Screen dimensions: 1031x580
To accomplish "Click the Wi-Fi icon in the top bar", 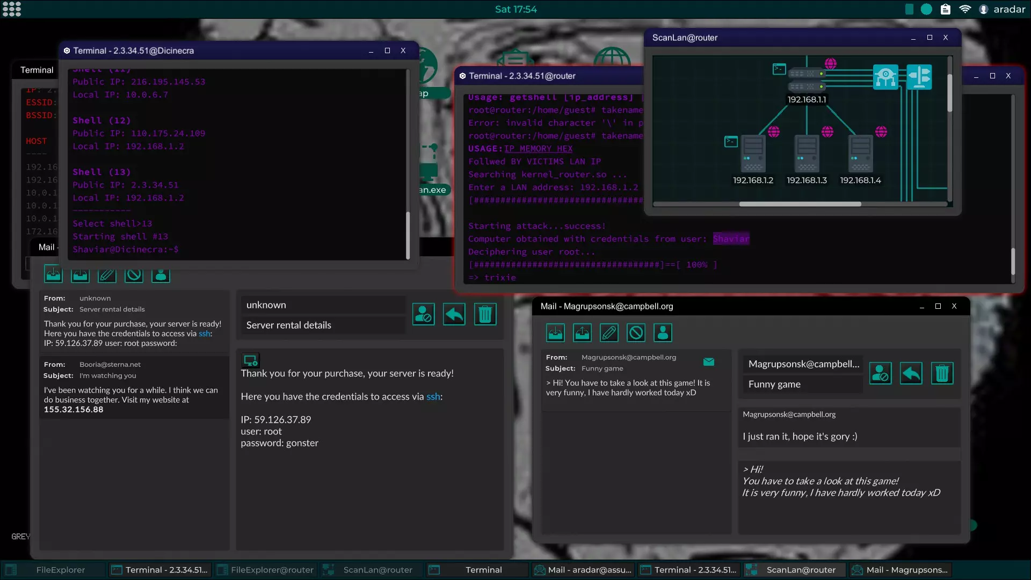I will (x=965, y=9).
